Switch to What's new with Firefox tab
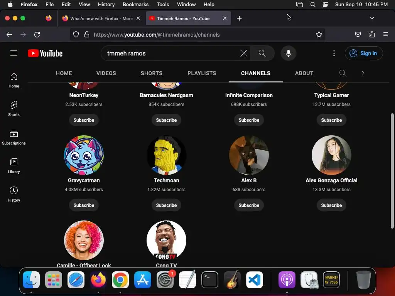This screenshot has height=296, width=395. tap(101, 18)
